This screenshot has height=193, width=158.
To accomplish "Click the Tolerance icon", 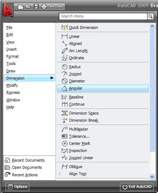I will (64, 136).
